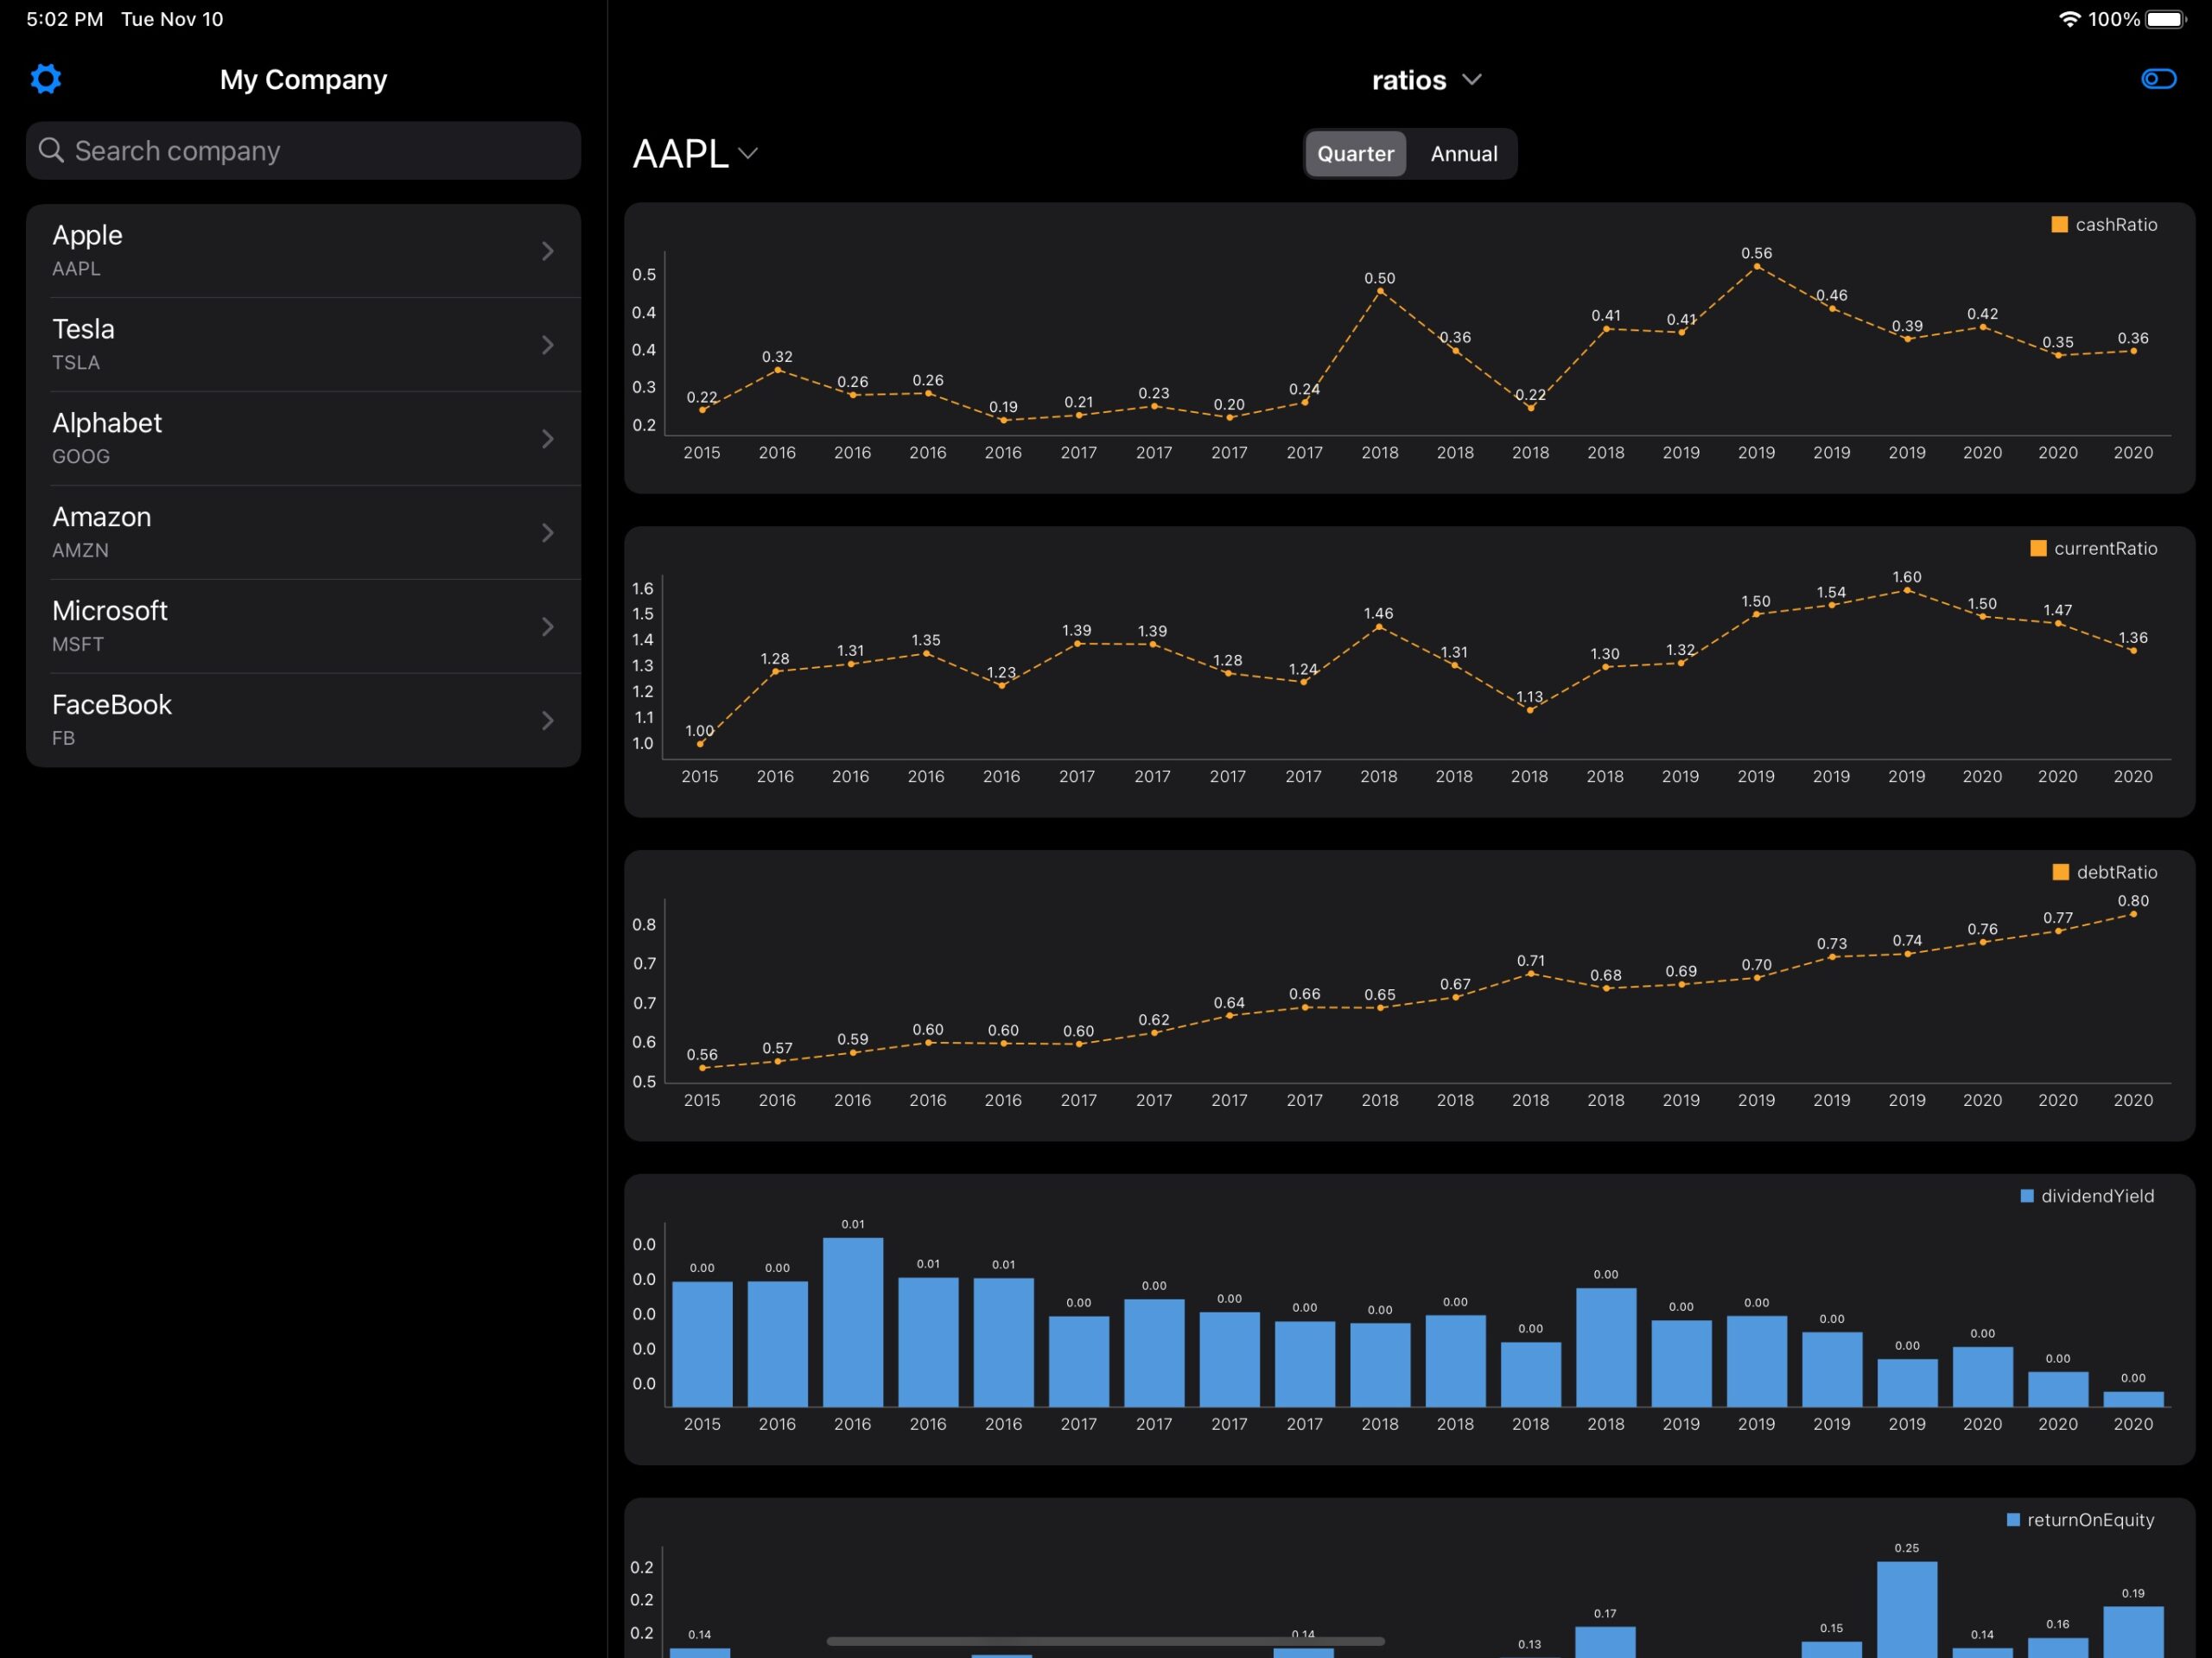Viewport: 2212px width, 1658px height.
Task: Select the Quarter segment
Action: pos(1355,154)
